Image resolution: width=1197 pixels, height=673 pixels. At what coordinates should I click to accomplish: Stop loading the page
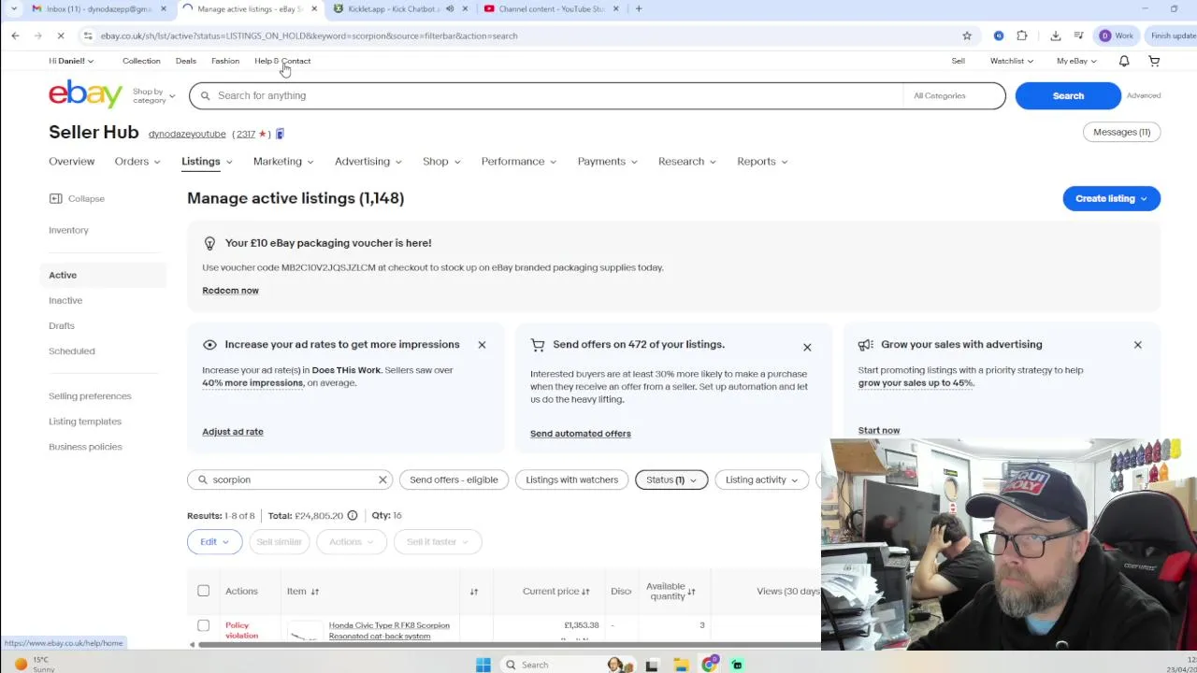[x=61, y=36]
